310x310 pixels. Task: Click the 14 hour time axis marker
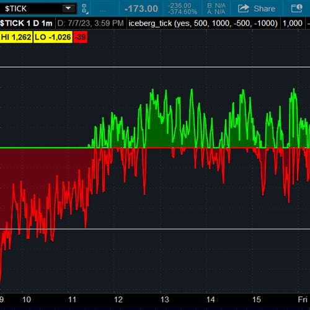click(211, 299)
